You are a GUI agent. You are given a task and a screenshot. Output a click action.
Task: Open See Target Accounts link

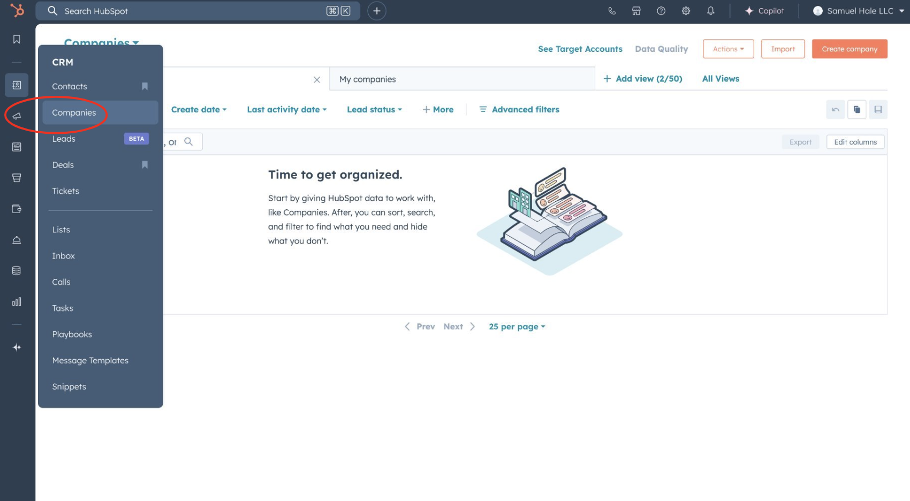coord(580,49)
